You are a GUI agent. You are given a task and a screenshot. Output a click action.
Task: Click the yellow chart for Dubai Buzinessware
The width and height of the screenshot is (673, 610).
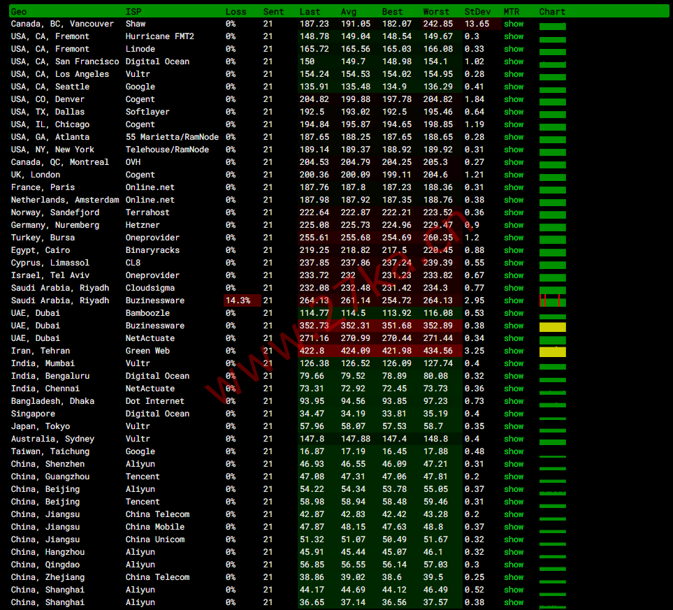point(552,327)
